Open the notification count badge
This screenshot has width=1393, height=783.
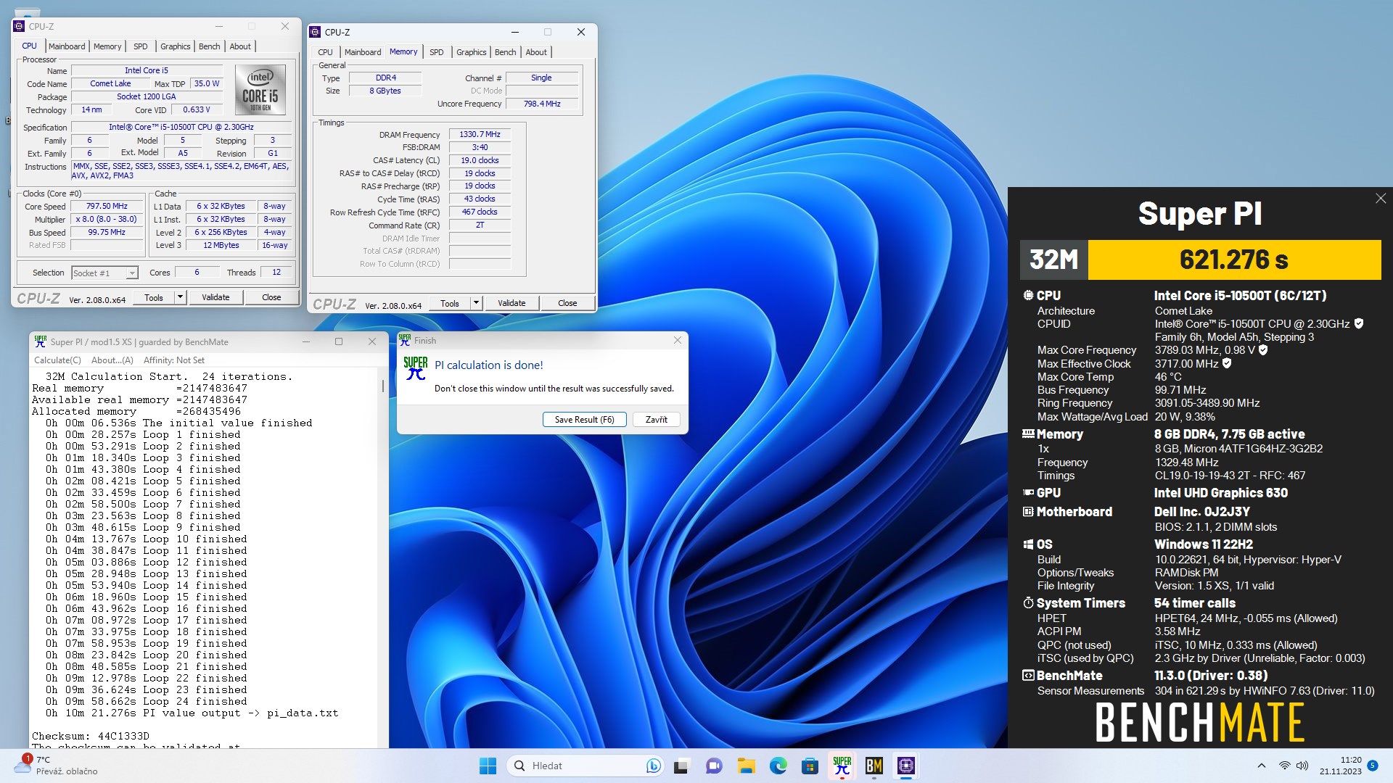coord(1372,766)
